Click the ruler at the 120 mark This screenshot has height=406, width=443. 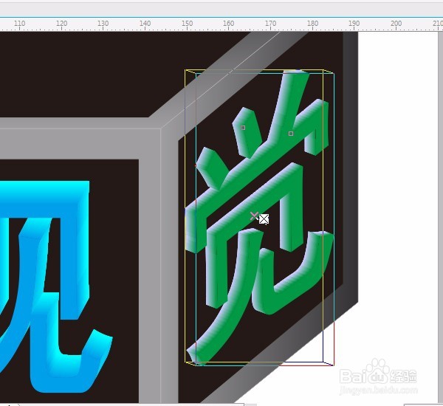61,24
